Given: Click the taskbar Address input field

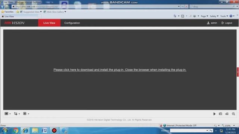Looking at the screenshot, I should point(188,131).
